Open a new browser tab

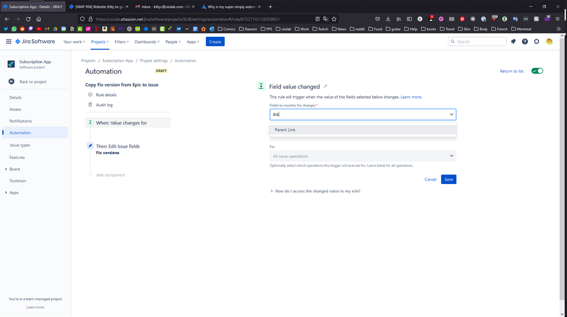coord(271,6)
